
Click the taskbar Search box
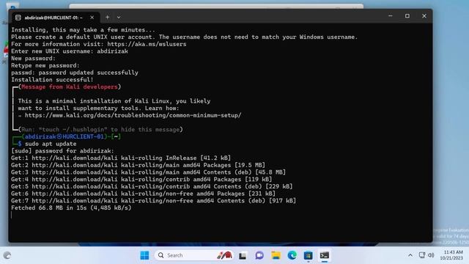click(x=193, y=255)
